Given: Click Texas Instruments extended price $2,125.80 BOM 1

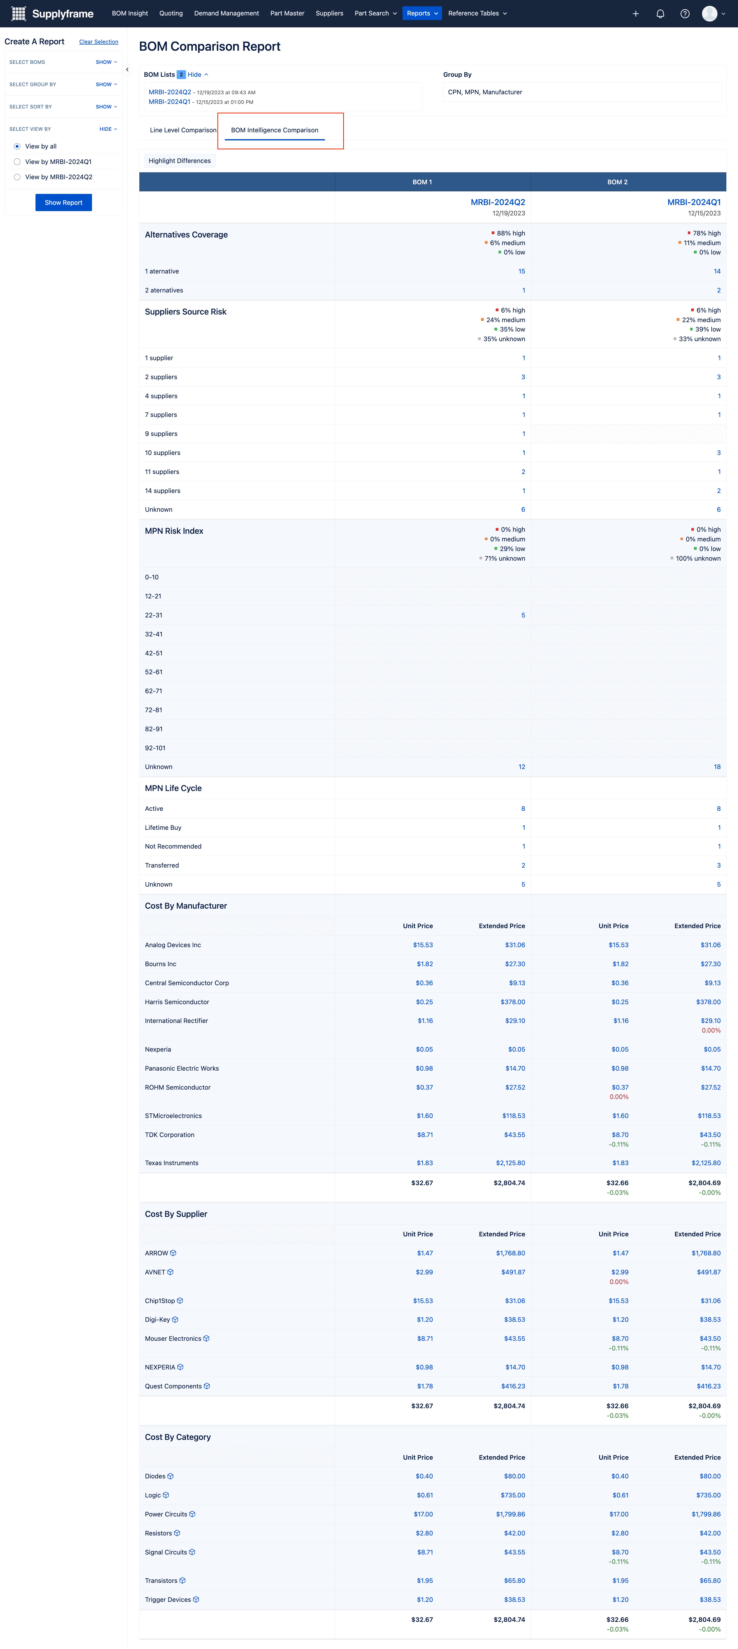Looking at the screenshot, I should [x=510, y=1163].
